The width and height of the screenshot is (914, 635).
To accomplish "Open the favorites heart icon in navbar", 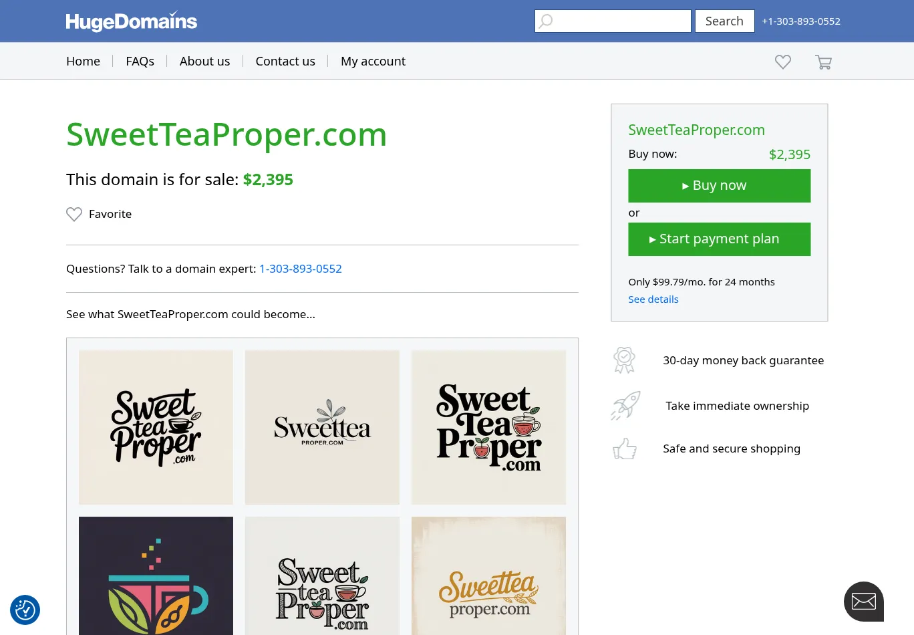I will coord(783,61).
